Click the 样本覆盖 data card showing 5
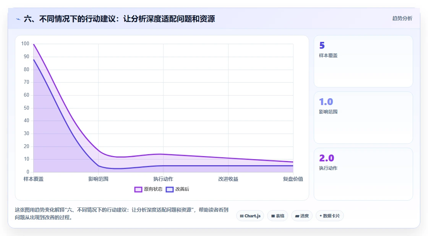 point(363,61)
